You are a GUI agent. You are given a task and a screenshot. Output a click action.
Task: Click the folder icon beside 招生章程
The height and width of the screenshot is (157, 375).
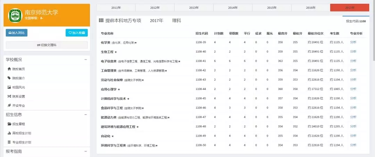pos(9,124)
